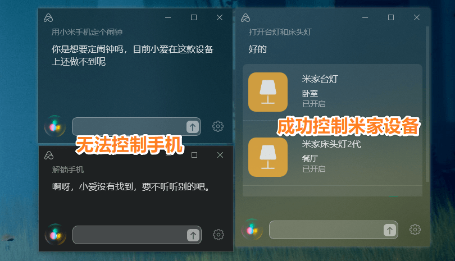Select the 米家台灯 卧室 device entry
The height and width of the screenshot is (261, 455).
pos(333,92)
